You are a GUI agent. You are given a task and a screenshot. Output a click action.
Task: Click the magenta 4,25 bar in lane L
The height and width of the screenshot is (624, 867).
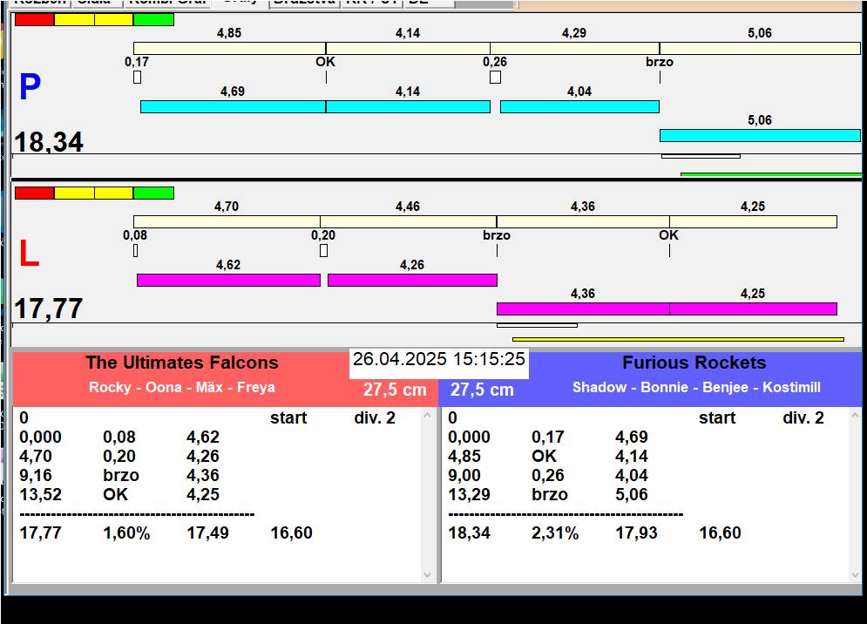coord(753,309)
